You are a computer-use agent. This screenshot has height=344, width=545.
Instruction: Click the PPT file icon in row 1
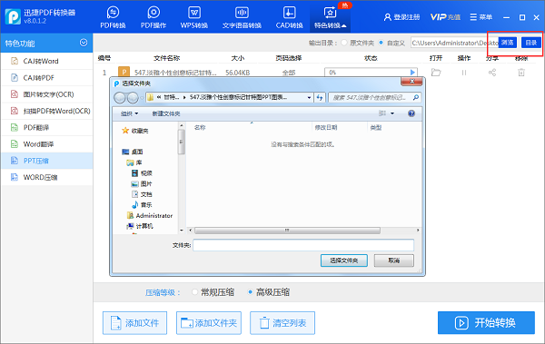click(x=124, y=73)
